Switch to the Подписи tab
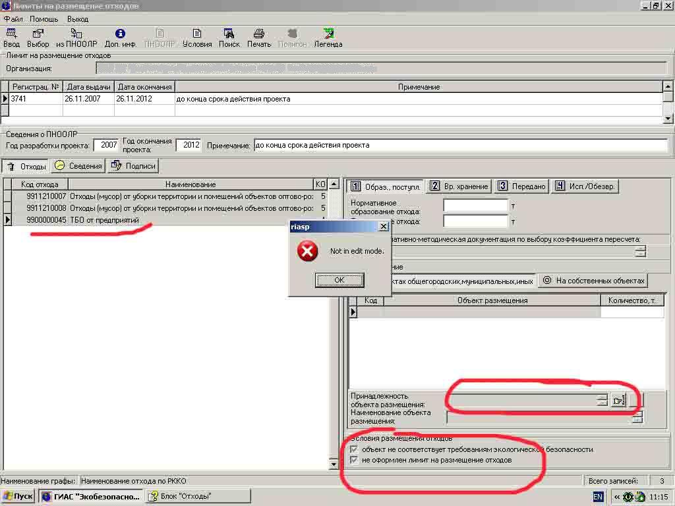The image size is (675, 506). (x=134, y=166)
